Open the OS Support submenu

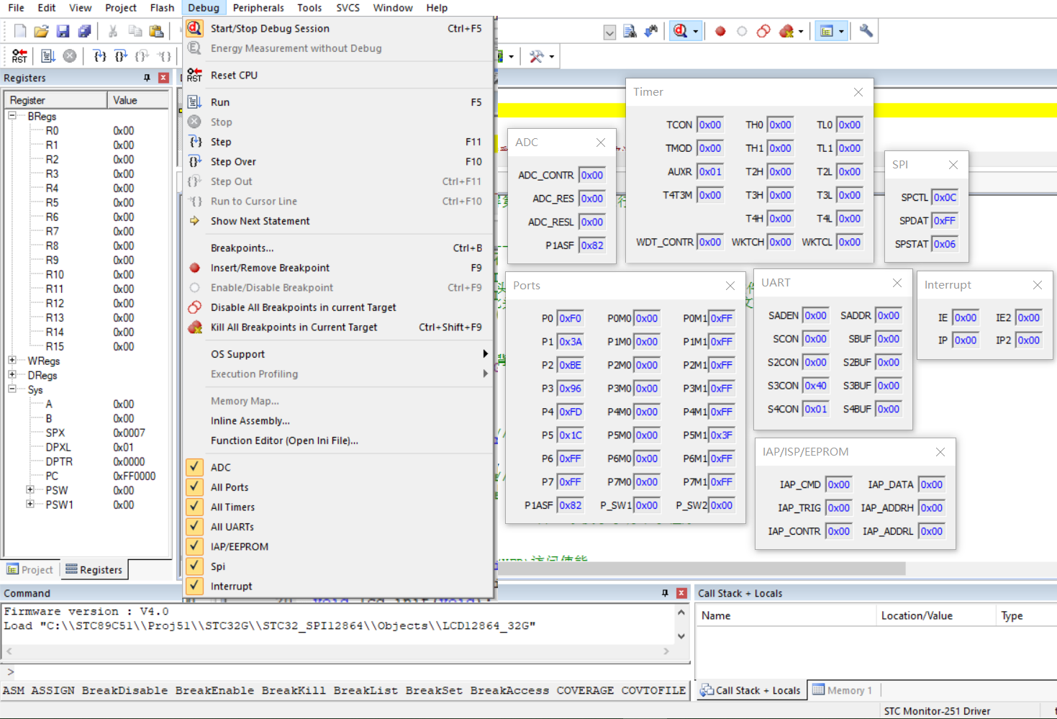(337, 354)
